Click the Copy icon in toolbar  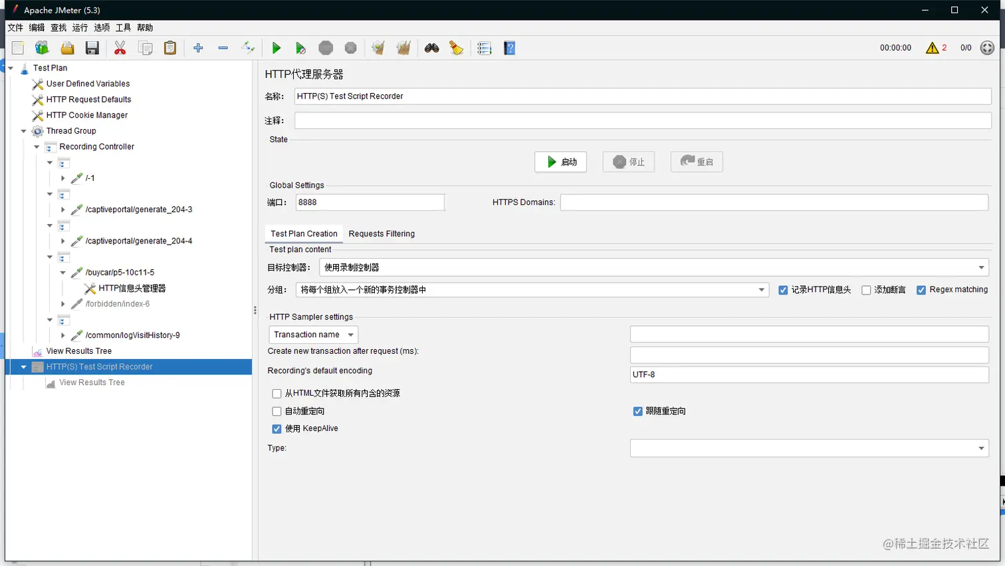(x=145, y=48)
